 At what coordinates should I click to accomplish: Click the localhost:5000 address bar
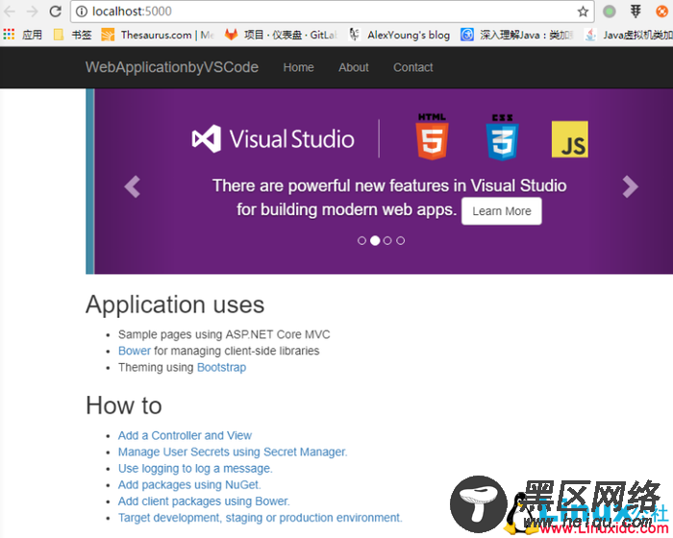[333, 12]
